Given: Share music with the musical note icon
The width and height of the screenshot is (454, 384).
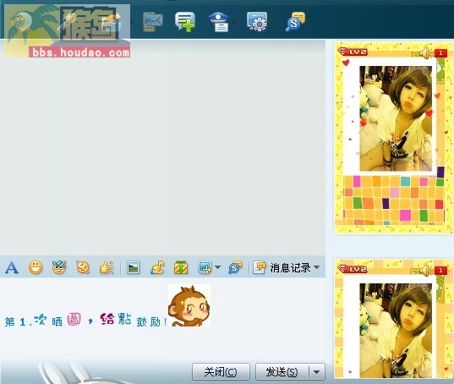Looking at the screenshot, I should click(157, 267).
